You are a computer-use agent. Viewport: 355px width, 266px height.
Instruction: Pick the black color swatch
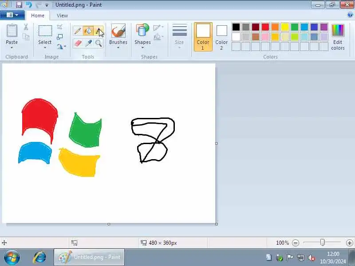tap(236, 27)
